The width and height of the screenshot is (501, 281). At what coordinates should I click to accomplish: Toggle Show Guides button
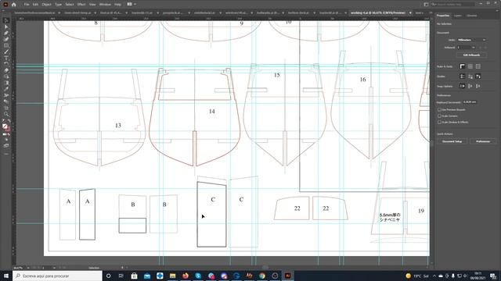click(x=463, y=76)
